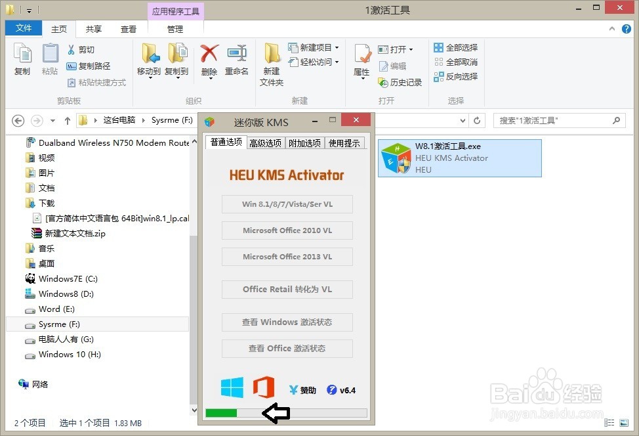The width and height of the screenshot is (639, 436).
Task: Click 查看 Windows 激活状态 button
Action: (287, 322)
